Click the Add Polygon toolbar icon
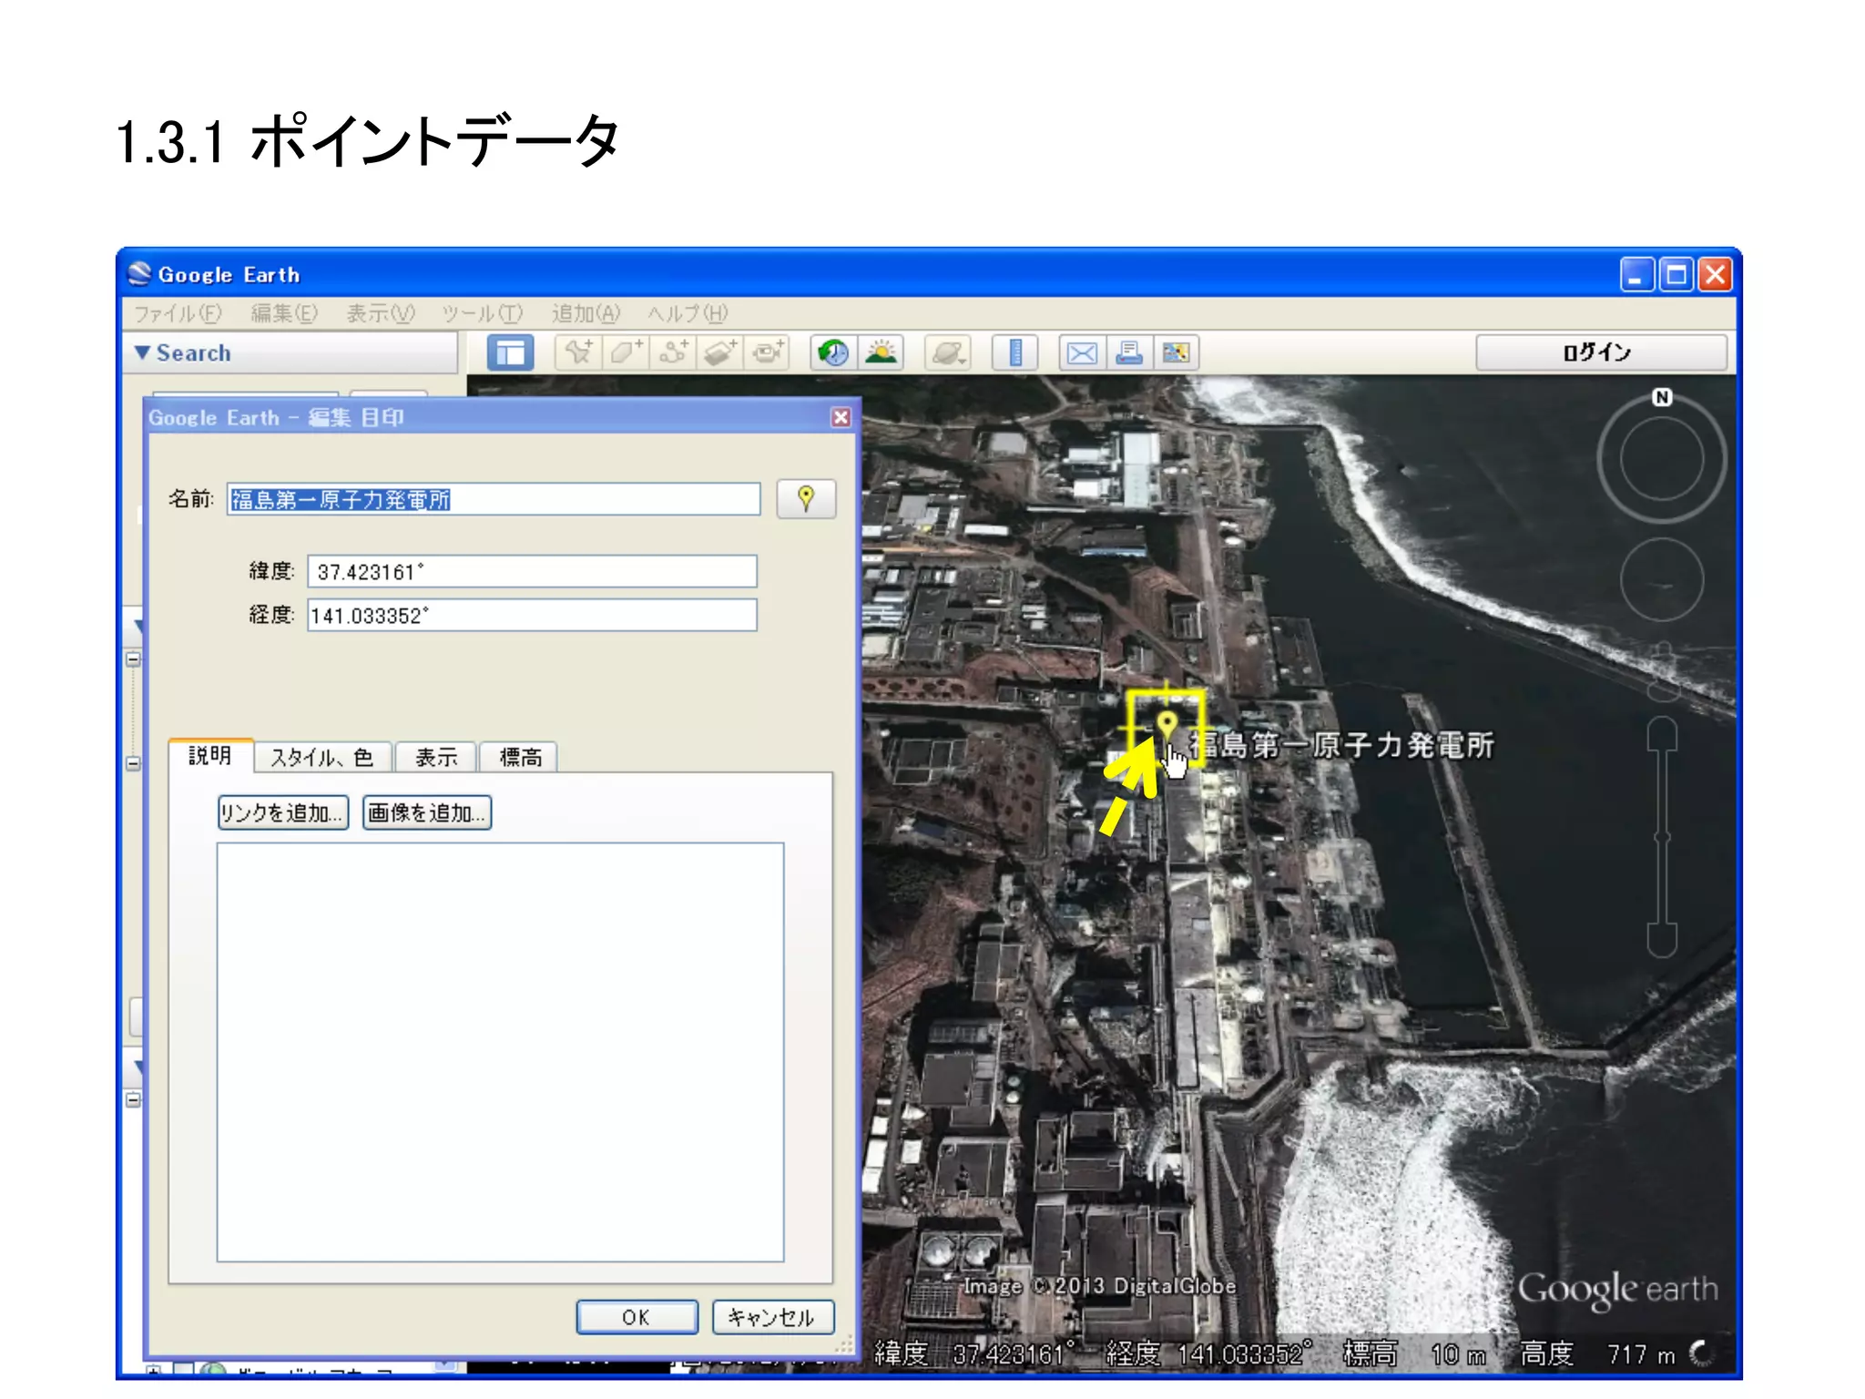 point(626,352)
